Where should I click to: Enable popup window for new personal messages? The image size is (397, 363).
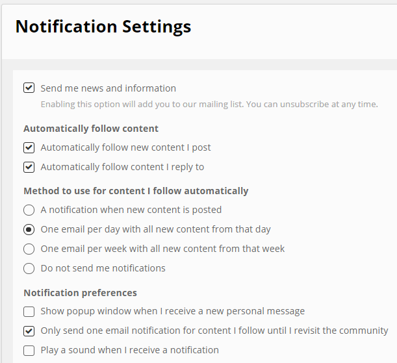[29, 312]
